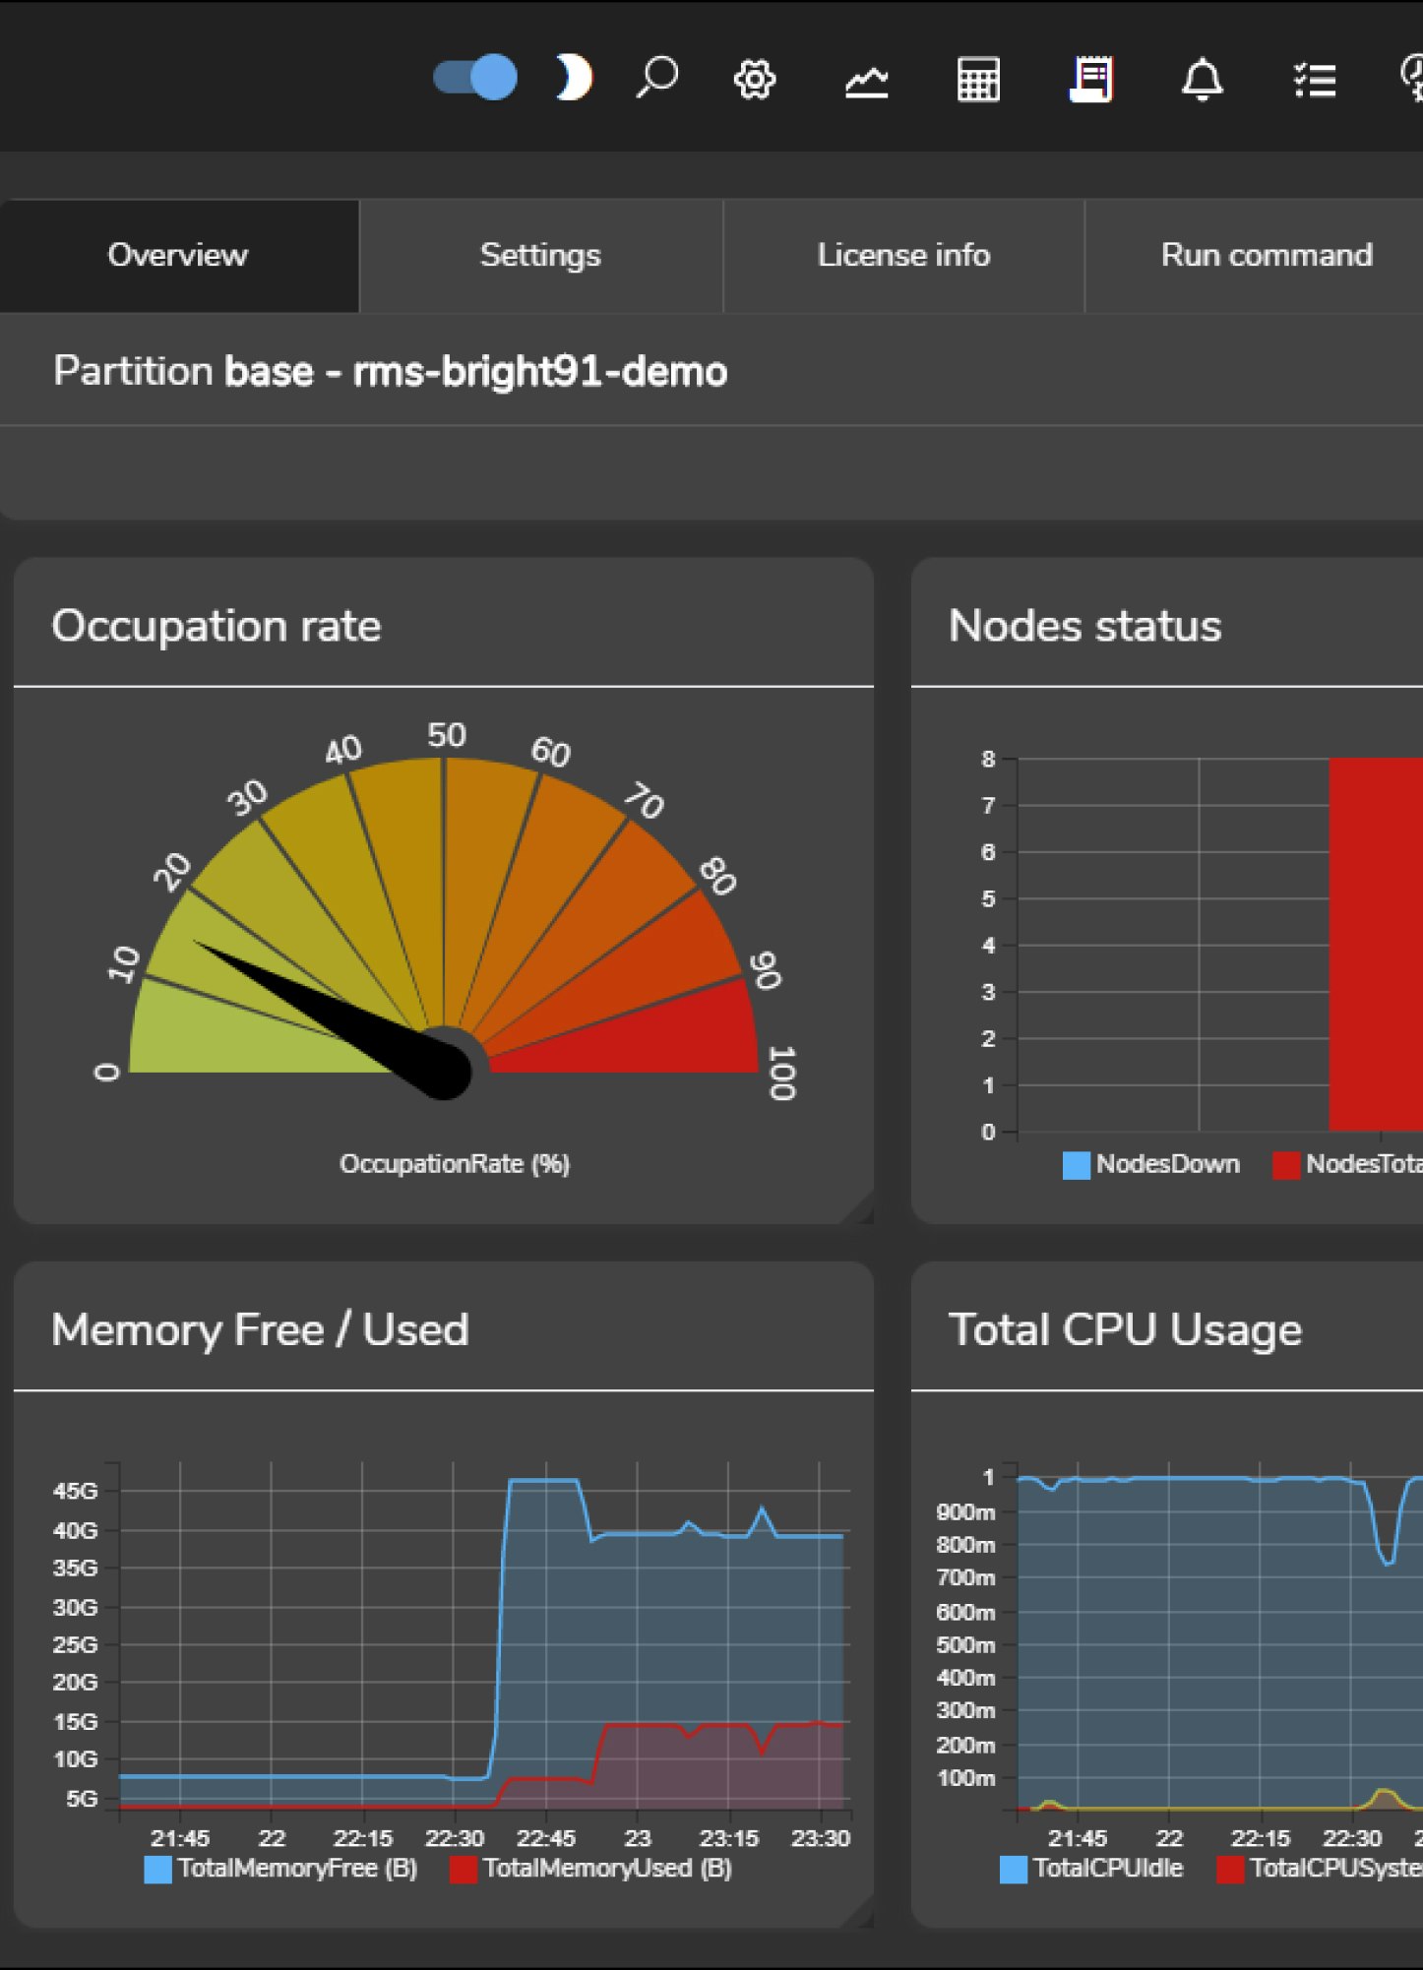
Task: Open the event log receipt icon
Action: coord(1091,80)
